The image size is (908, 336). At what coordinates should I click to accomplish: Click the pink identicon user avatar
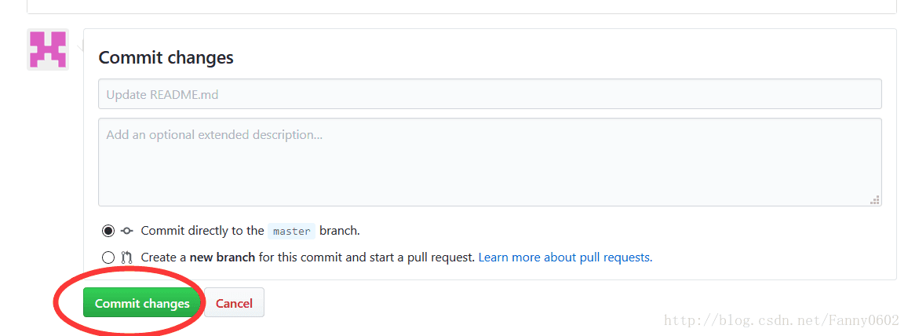click(x=48, y=49)
